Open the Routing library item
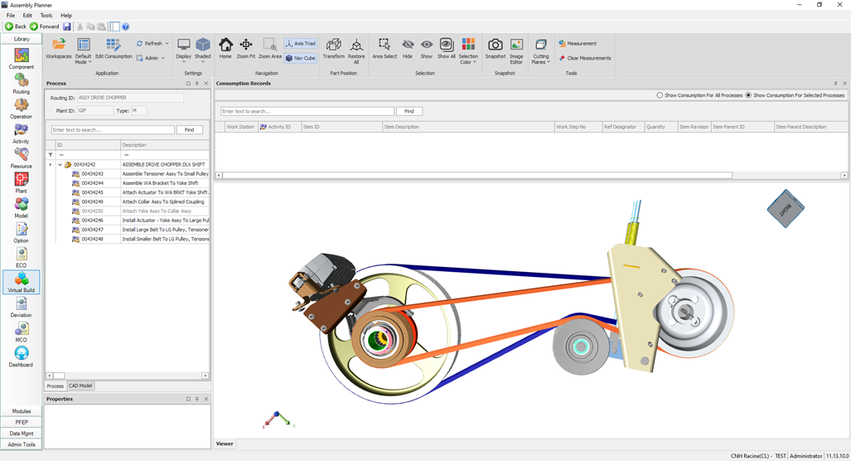This screenshot has width=851, height=461. point(22,84)
